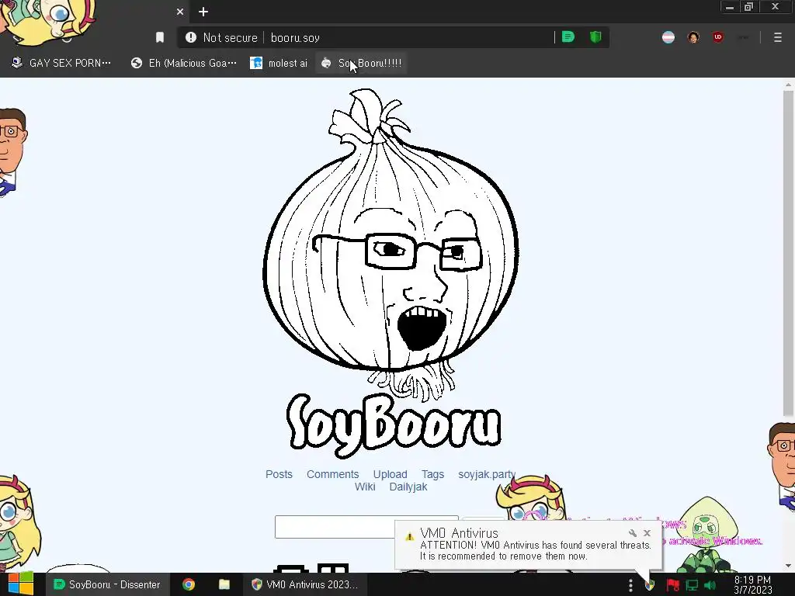Open the first bookmark on the bookmarks bar
795x596 pixels.
point(62,63)
